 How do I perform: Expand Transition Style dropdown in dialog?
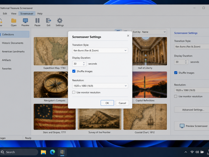100,51
